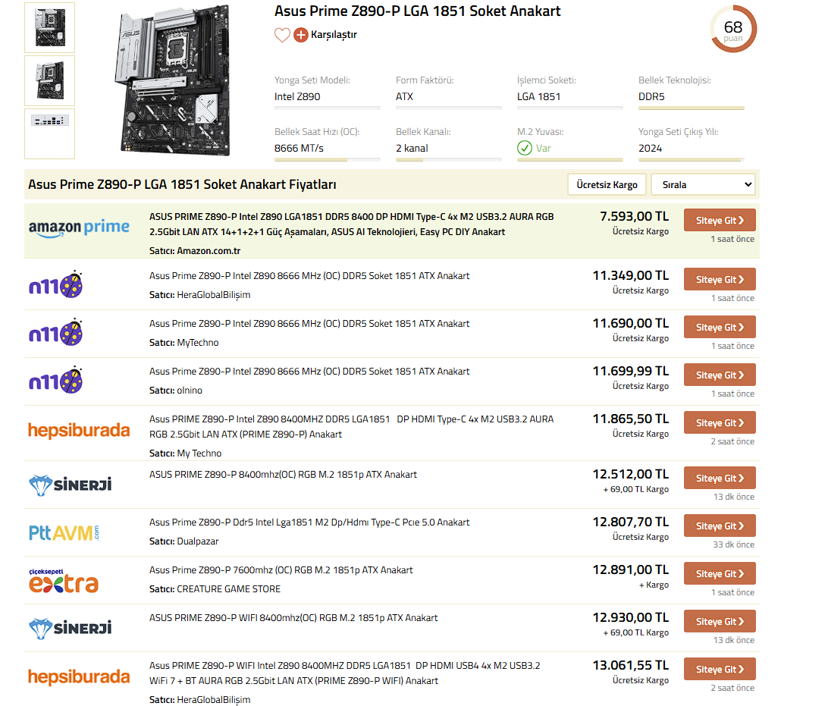
Task: Click Sinerji logo for 12.930,00 TL offer
Action: click(70, 628)
